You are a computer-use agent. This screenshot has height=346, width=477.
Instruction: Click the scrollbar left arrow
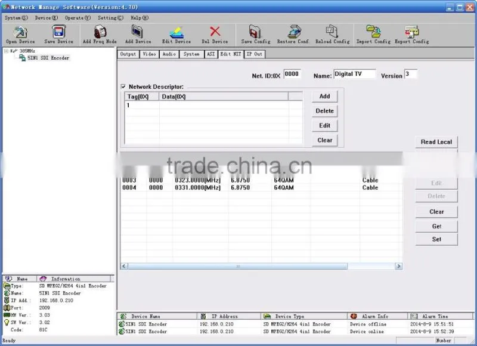[x=124, y=266]
